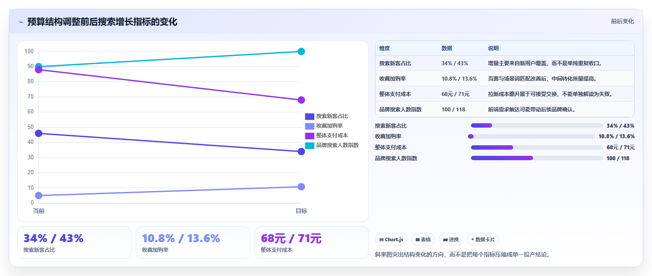Select the Chart.js tag chip
The image size is (652, 276).
391,239
